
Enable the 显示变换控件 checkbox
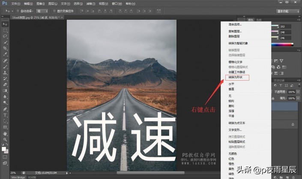point(54,11)
